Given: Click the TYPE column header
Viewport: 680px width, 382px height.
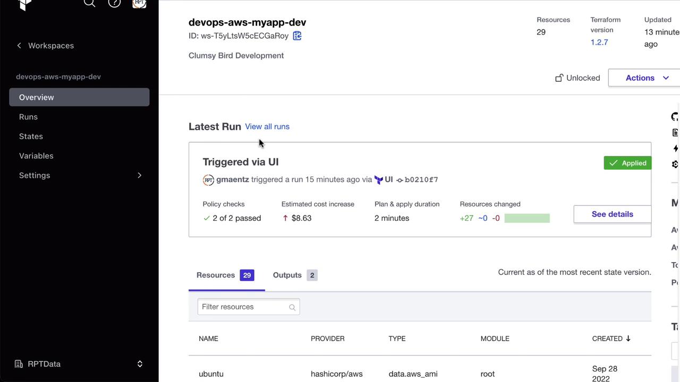Looking at the screenshot, I should (x=397, y=338).
